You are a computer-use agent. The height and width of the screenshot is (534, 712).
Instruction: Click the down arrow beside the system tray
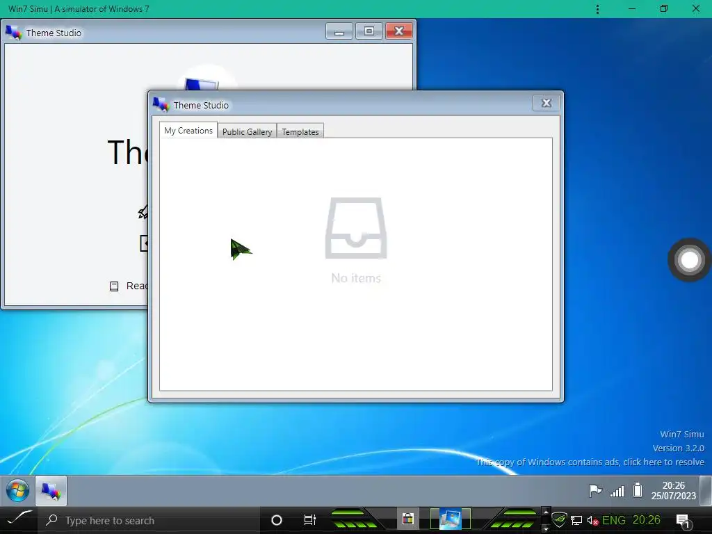pos(546,528)
